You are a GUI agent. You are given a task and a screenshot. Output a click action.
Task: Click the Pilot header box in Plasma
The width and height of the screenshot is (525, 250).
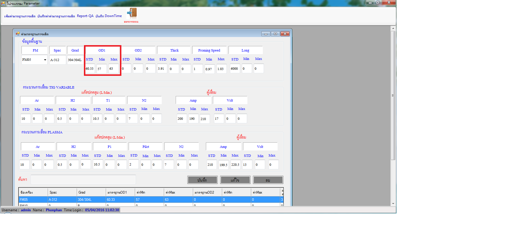pos(146,147)
